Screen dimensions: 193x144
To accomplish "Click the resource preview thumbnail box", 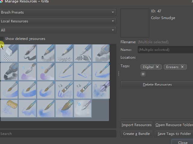I will [135, 23].
